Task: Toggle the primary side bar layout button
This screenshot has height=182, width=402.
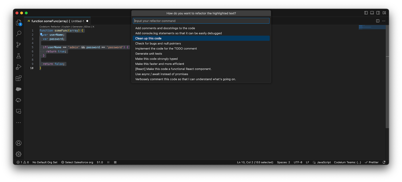Action: coord(366,13)
